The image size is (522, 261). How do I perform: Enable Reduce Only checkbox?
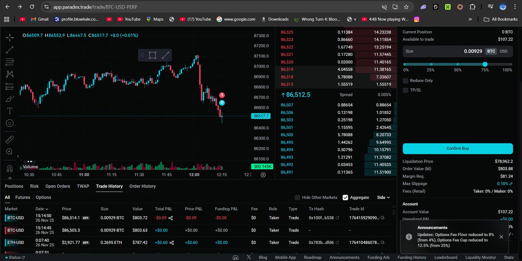(x=405, y=81)
